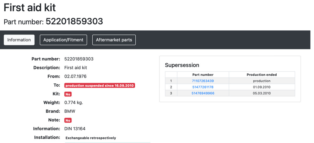Click the 0.774 kg. weight value
Viewport: 314px width, 143px height.
click(73, 103)
